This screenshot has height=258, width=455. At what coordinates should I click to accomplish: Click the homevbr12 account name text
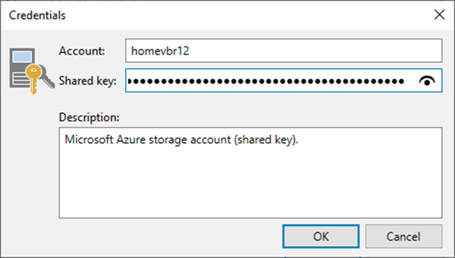pyautogui.click(x=160, y=51)
